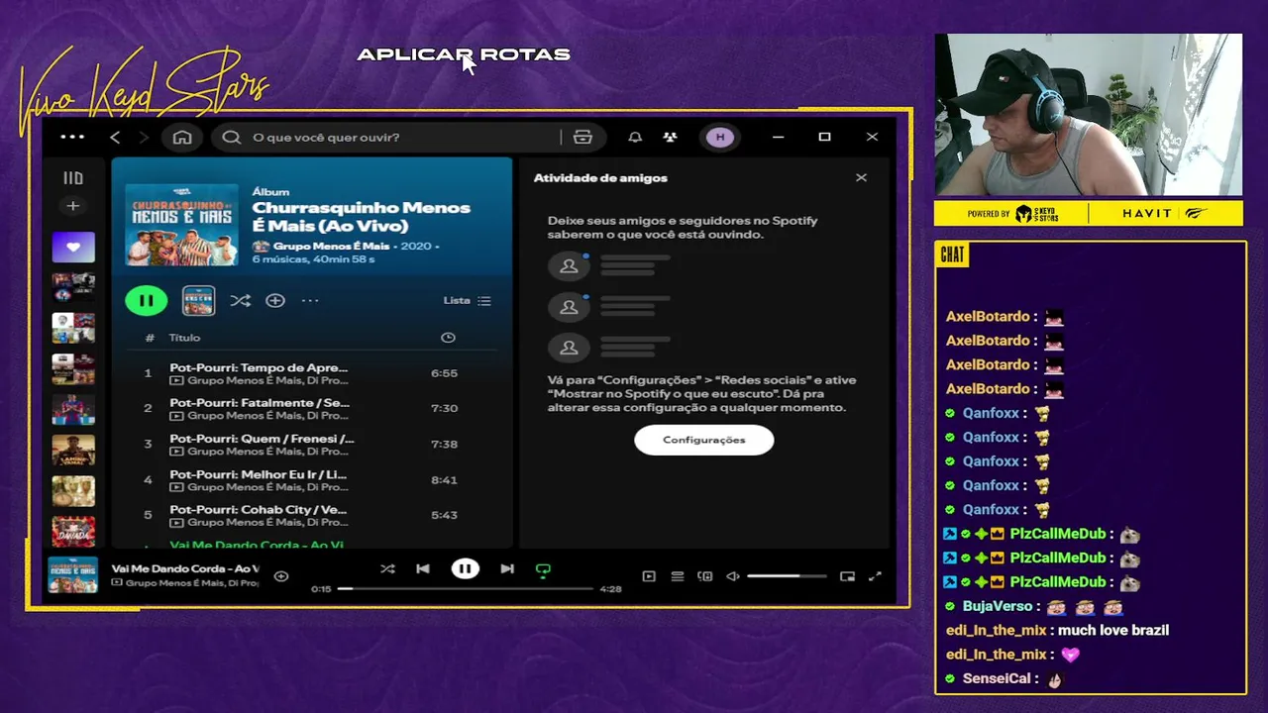Click the Configurações button
This screenshot has height=713, width=1268.
coord(704,440)
